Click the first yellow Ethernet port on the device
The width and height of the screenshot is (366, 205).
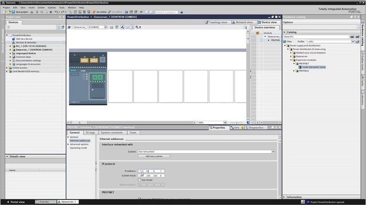click(84, 60)
